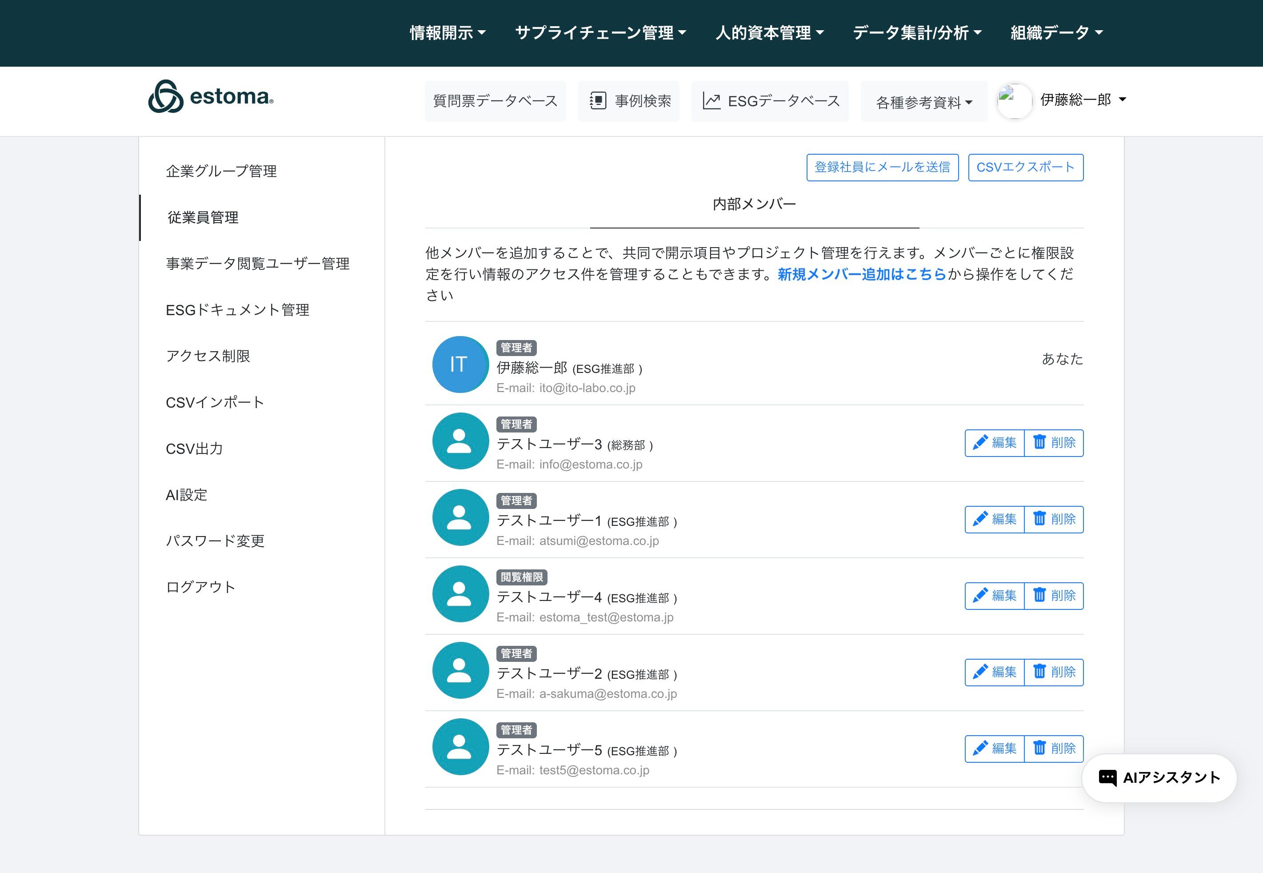The image size is (1263, 873).
Task: Click pencil edit icon for テストユーザー4
Action: (980, 595)
